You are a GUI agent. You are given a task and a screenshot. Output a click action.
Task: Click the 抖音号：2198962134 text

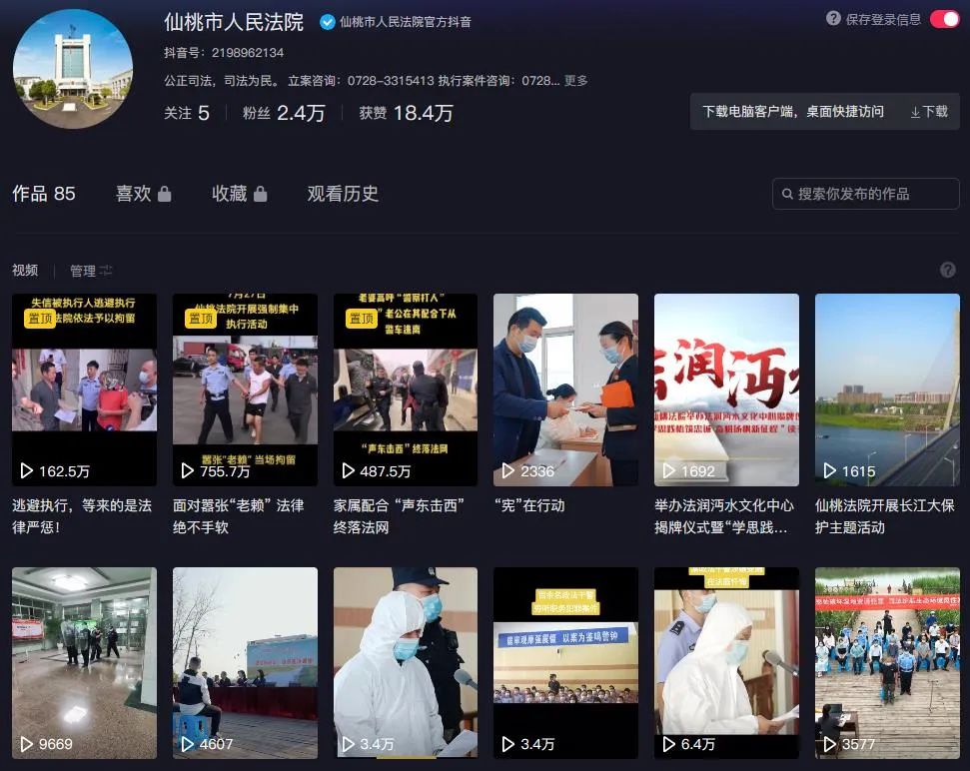pos(224,53)
